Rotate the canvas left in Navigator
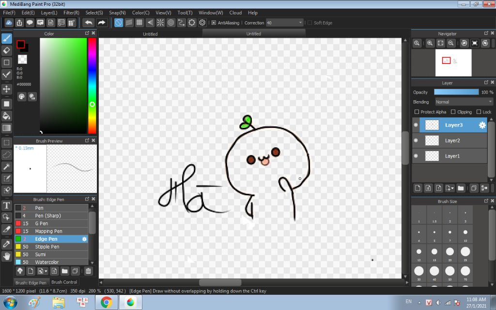 click(464, 43)
